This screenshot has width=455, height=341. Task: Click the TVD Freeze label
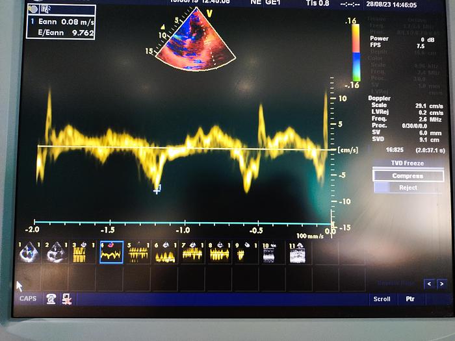coord(408,163)
